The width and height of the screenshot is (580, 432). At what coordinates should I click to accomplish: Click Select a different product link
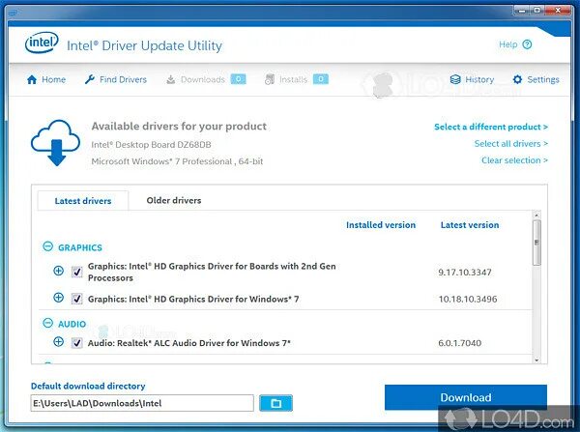click(x=491, y=127)
